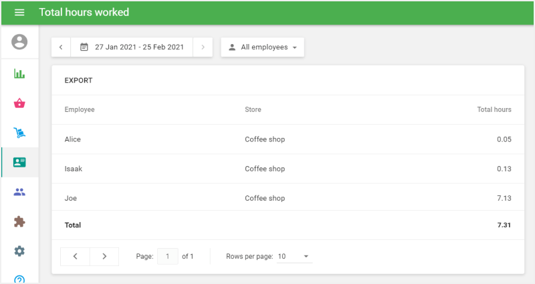Select the Joe employee row
The width and height of the screenshot is (535, 284).
coord(288,198)
